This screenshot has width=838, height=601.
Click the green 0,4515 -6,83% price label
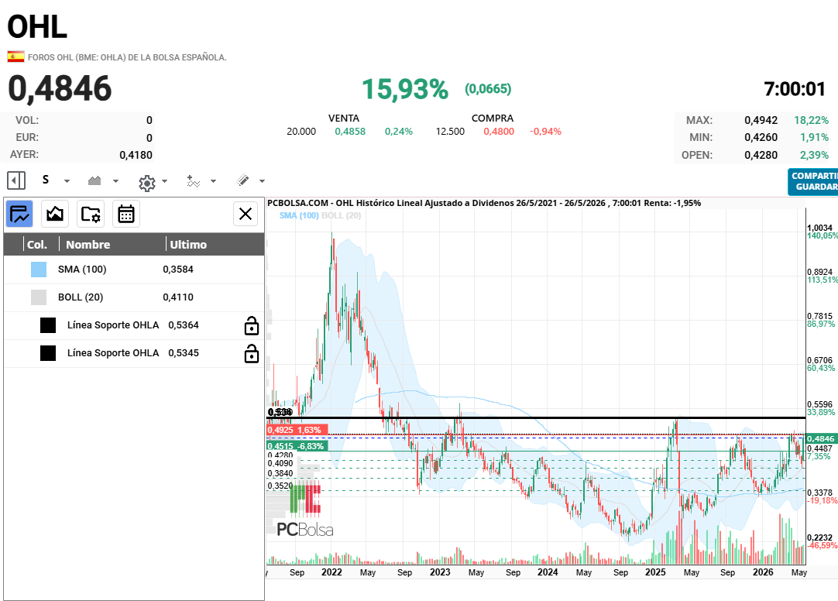click(x=297, y=446)
